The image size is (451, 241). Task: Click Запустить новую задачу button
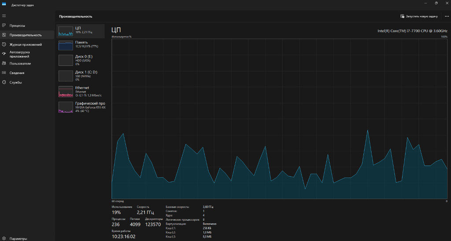(419, 16)
